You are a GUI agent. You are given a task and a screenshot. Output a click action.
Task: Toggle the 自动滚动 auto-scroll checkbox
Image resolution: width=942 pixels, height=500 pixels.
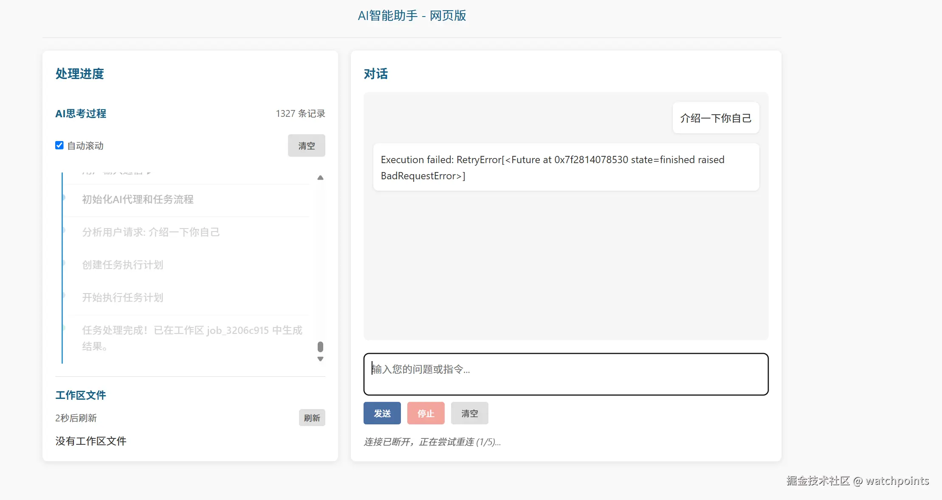pos(59,145)
